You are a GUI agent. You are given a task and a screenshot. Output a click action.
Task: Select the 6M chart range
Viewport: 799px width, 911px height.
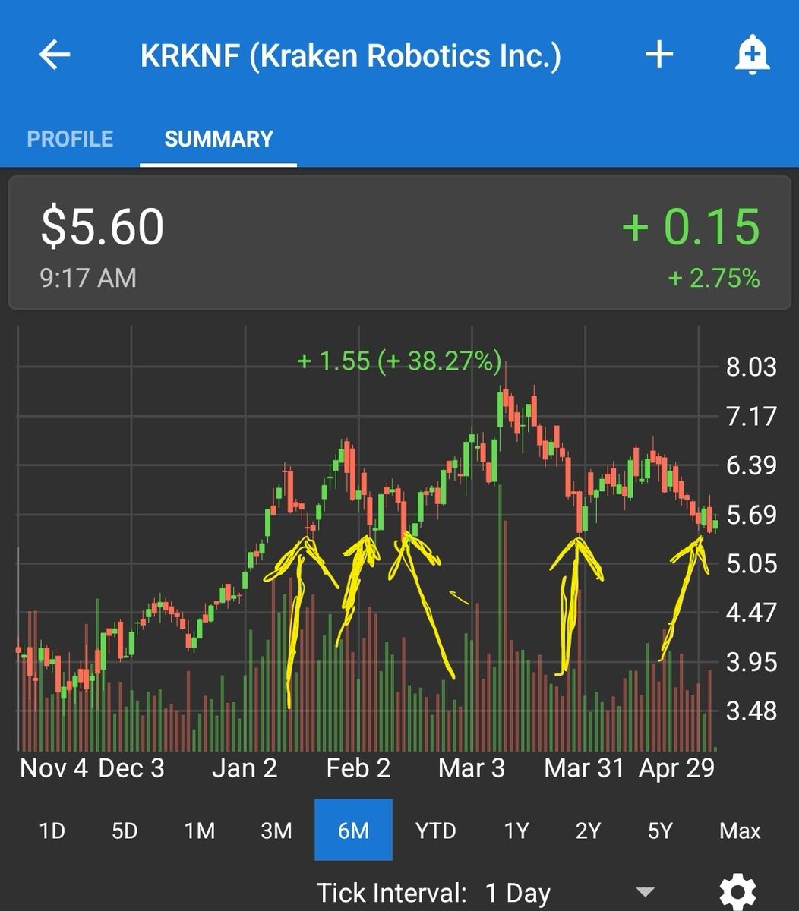tap(354, 830)
